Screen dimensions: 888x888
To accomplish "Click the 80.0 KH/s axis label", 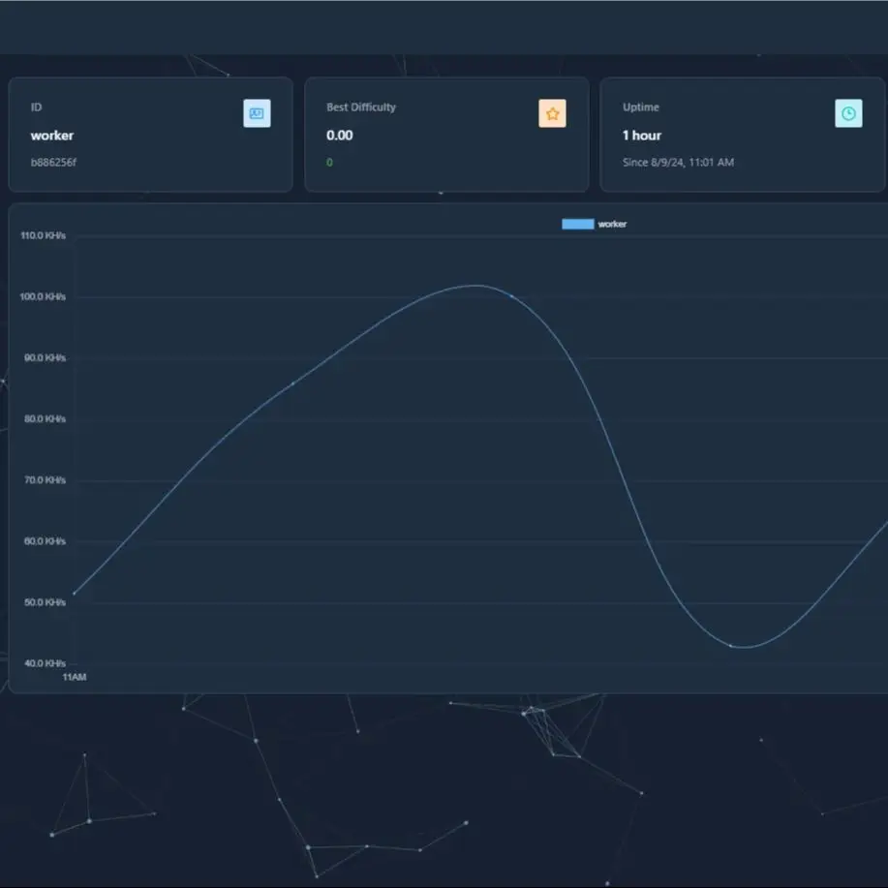I will (x=45, y=419).
